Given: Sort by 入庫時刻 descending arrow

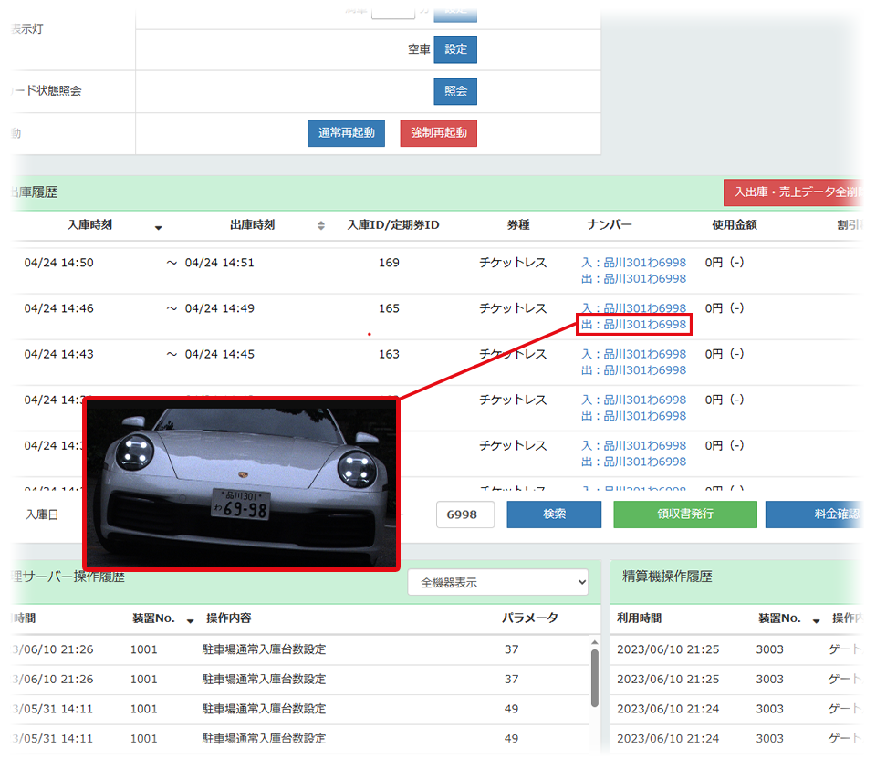Looking at the screenshot, I should pyautogui.click(x=159, y=227).
